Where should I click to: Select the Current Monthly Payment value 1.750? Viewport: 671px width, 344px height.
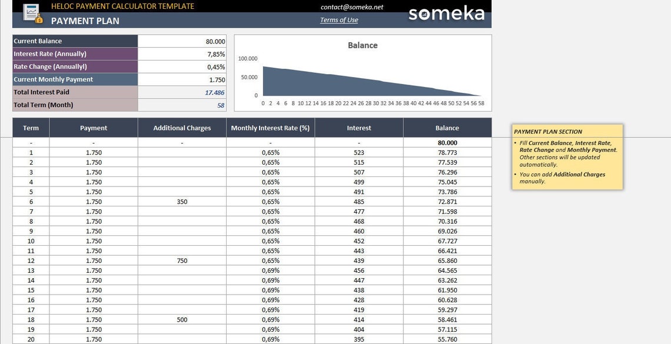tap(182, 79)
